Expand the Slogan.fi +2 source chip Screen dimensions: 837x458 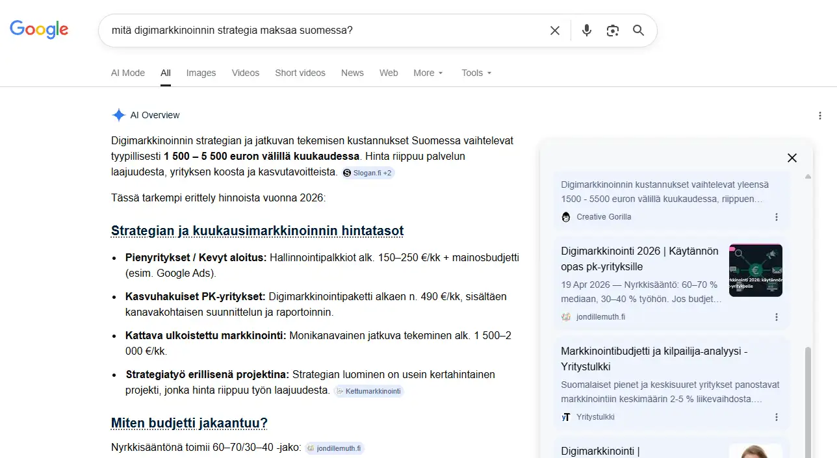368,172
